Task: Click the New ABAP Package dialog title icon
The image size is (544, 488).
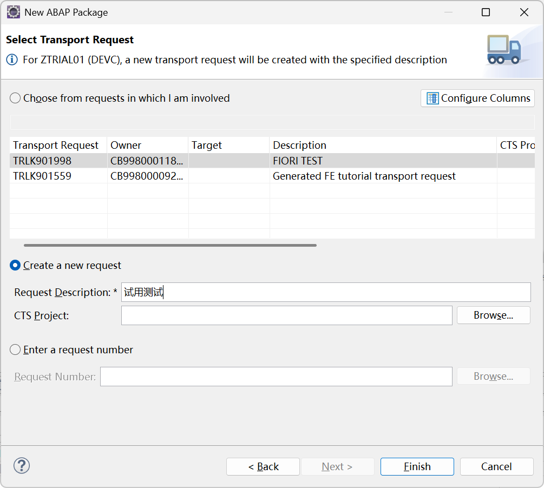Action: (x=13, y=11)
